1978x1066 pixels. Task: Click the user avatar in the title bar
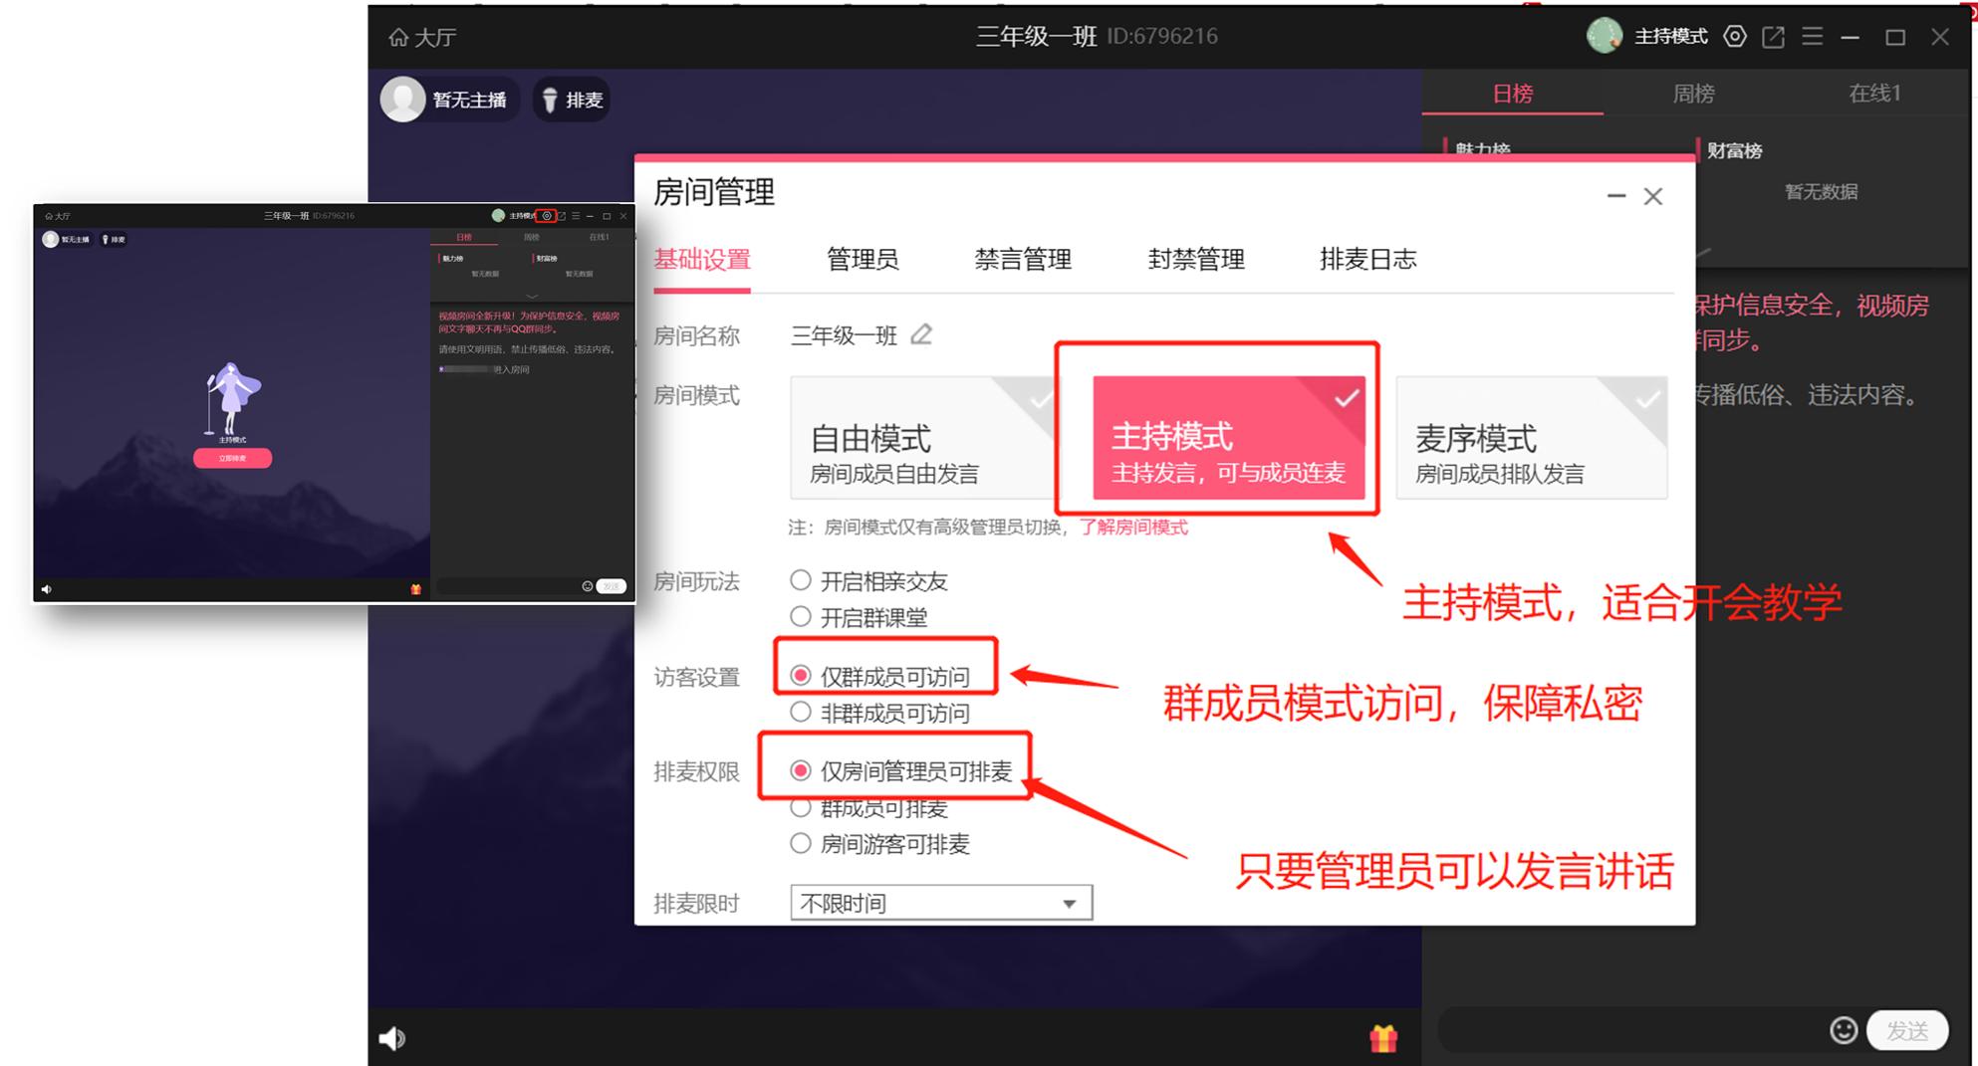click(1606, 36)
